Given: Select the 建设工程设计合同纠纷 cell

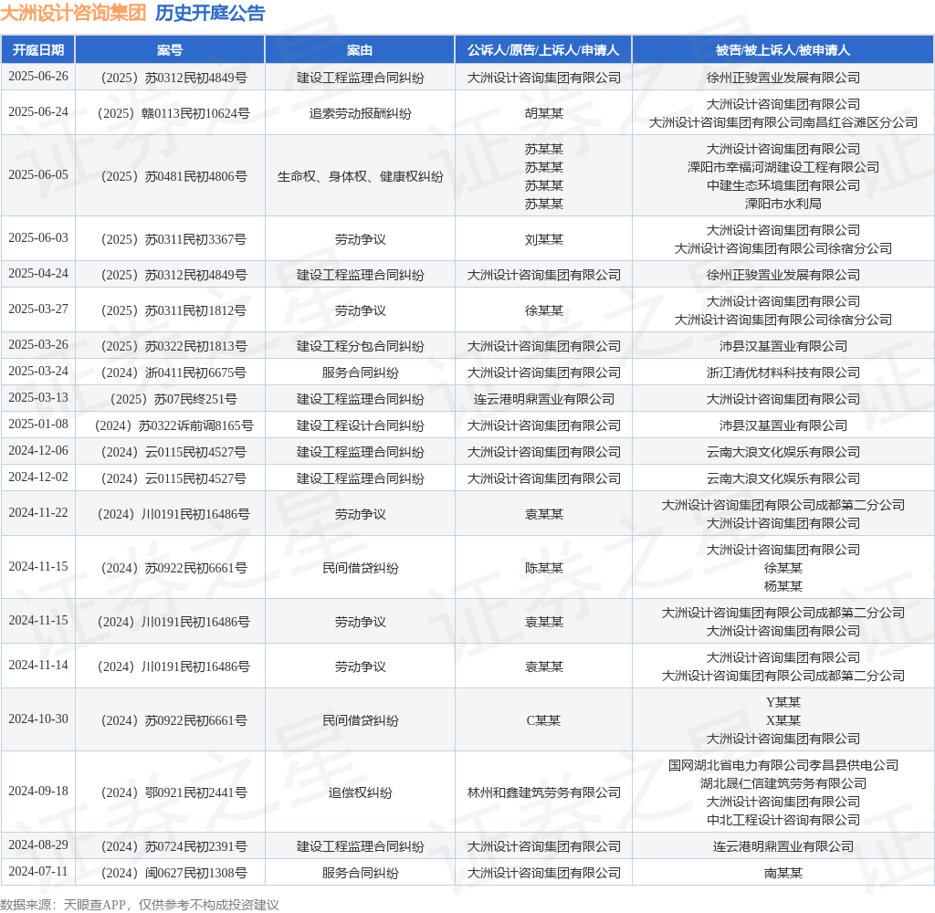Looking at the screenshot, I should [360, 425].
